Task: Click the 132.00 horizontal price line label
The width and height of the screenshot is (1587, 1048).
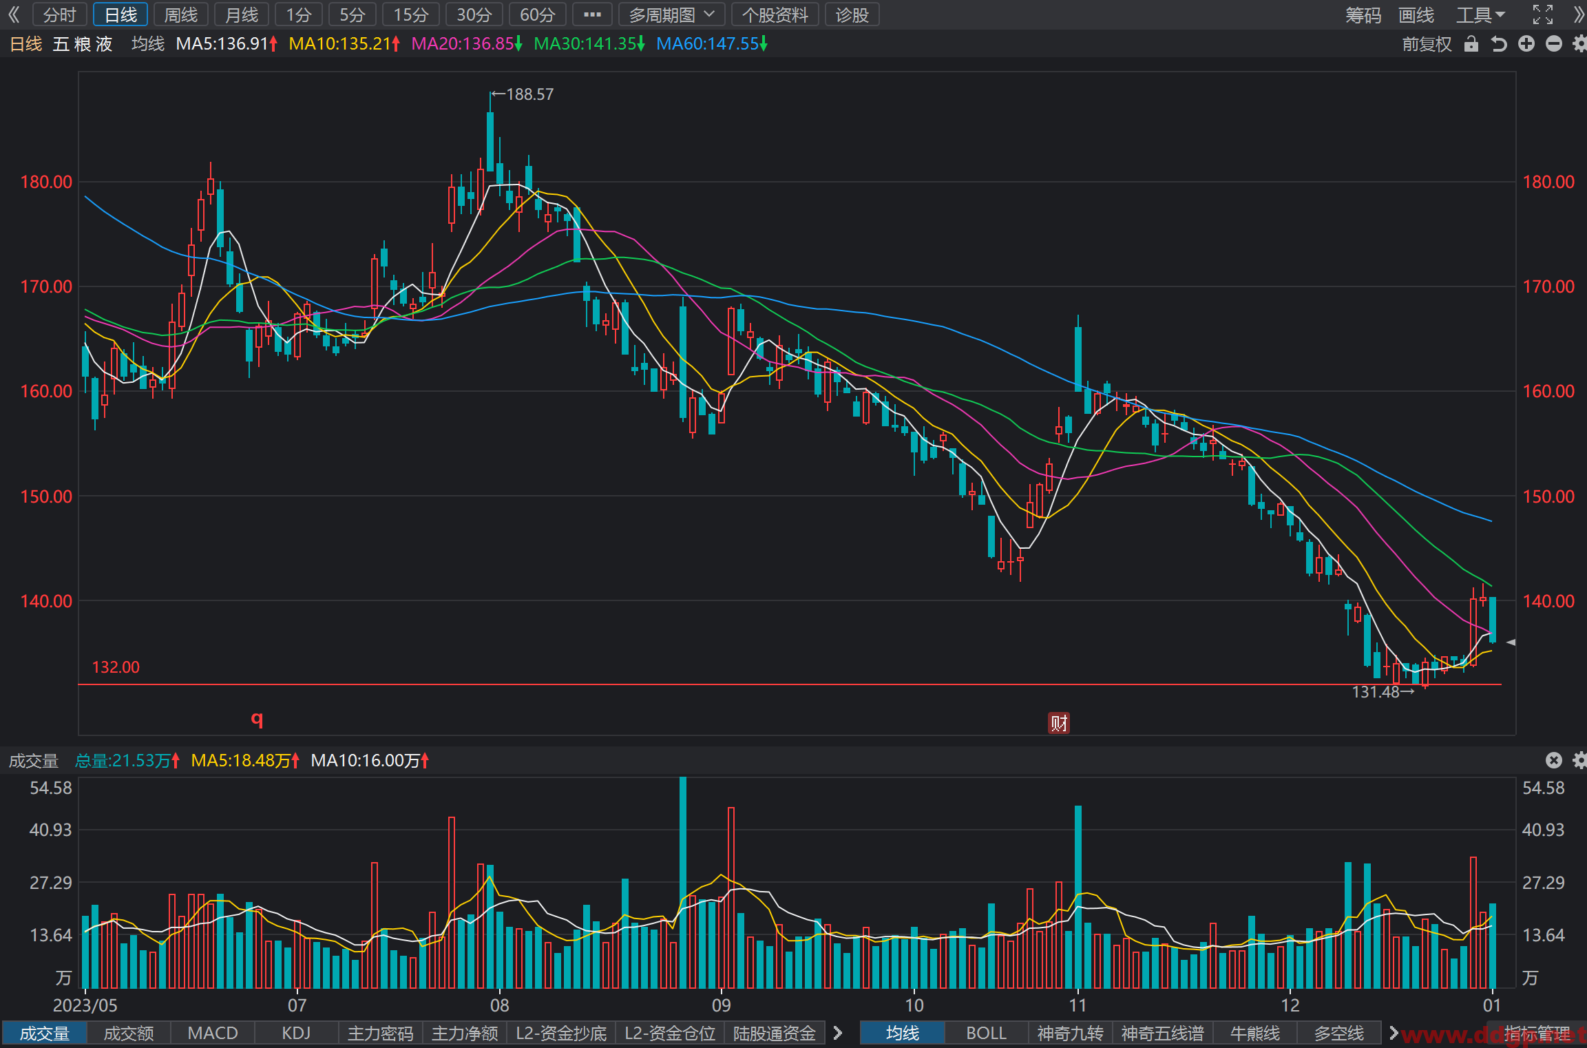Action: 116,667
